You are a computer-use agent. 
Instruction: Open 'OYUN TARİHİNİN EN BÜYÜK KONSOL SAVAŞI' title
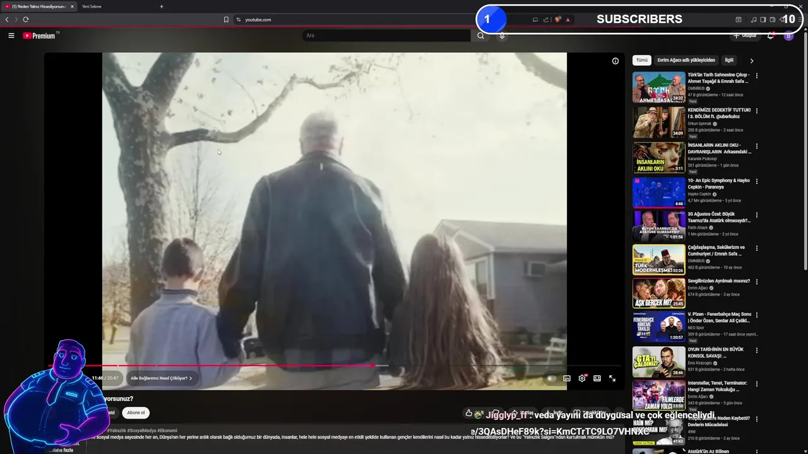click(716, 352)
